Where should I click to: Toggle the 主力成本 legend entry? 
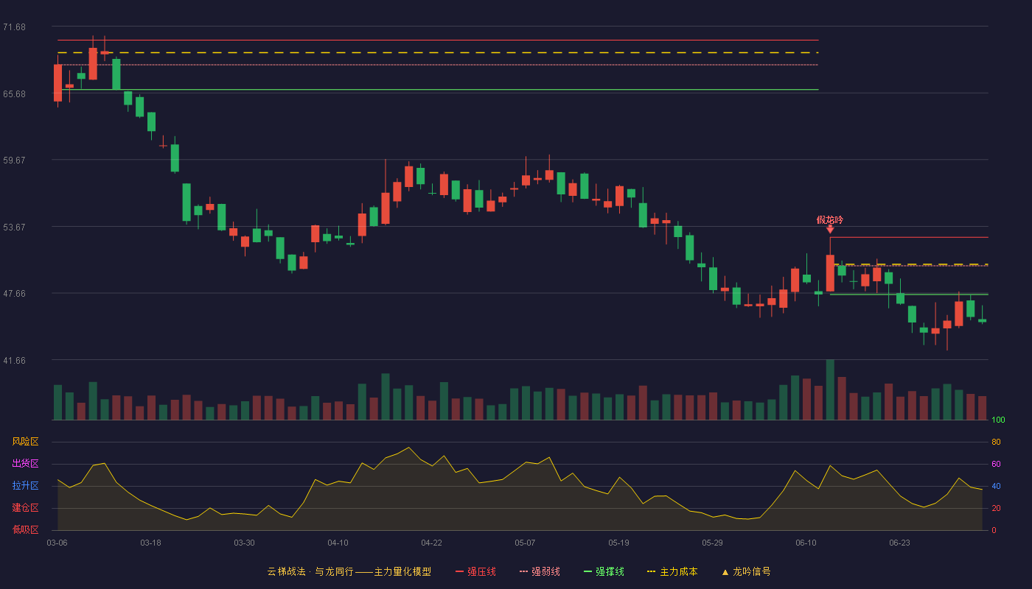click(672, 571)
